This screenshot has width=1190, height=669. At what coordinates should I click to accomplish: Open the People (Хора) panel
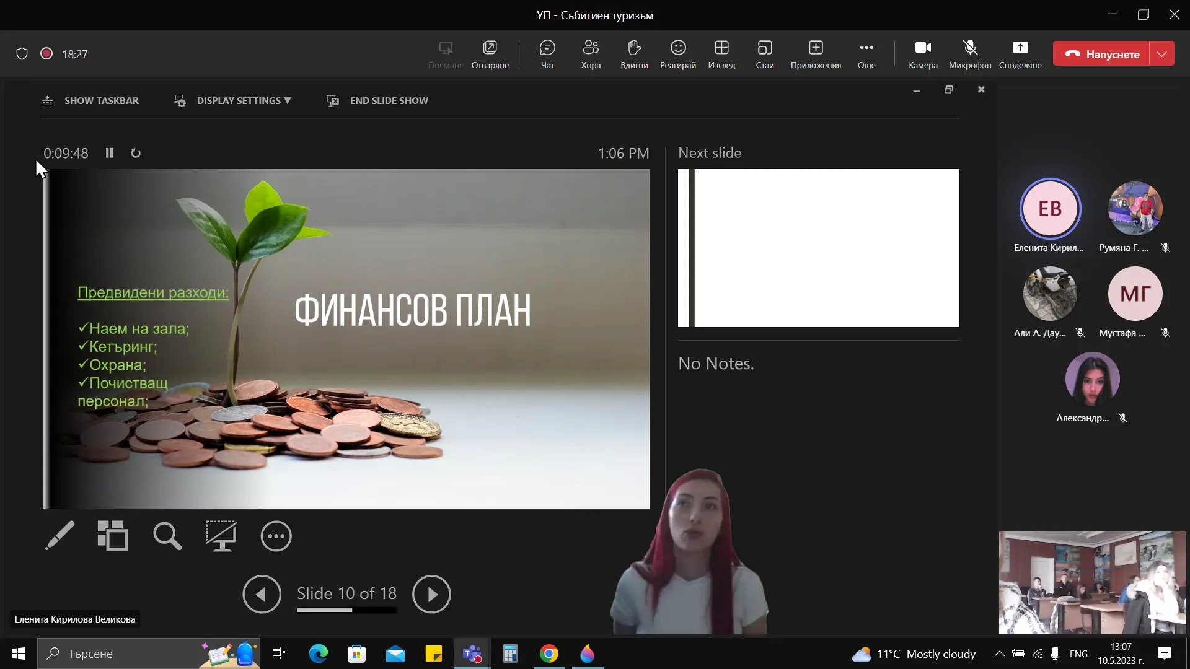pyautogui.click(x=591, y=55)
